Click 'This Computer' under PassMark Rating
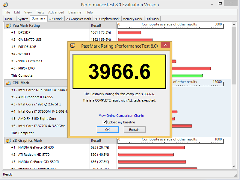Screen dimensions: 240x180 22,75
